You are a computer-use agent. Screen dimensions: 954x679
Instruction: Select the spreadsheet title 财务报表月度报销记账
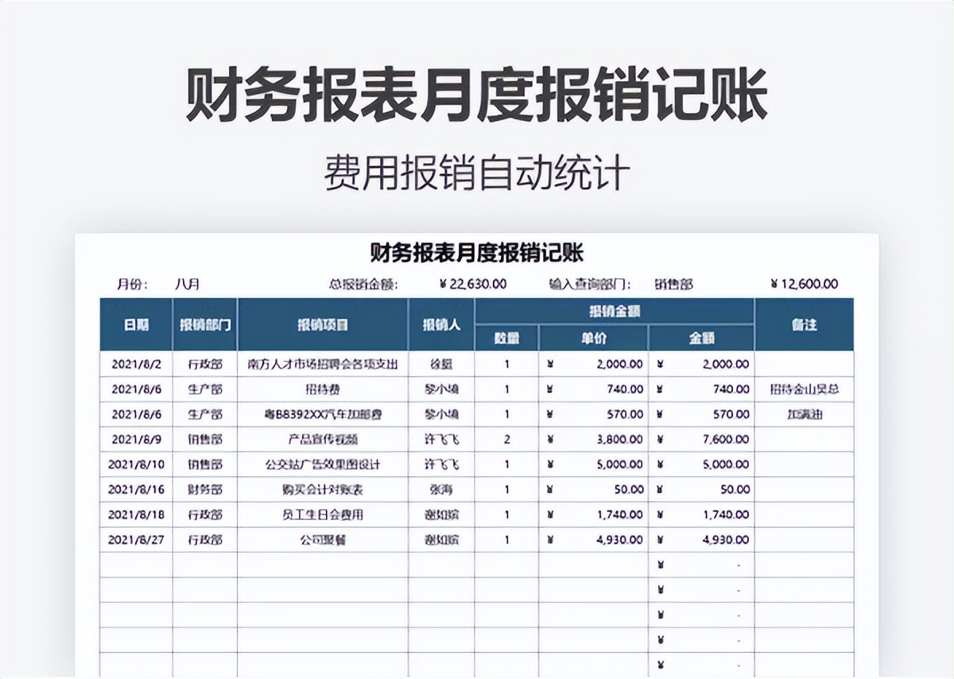click(x=477, y=251)
